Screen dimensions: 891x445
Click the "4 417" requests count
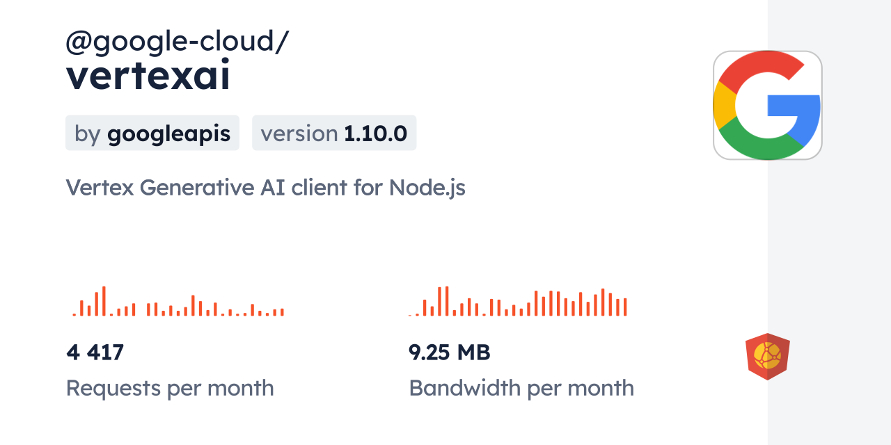95,353
